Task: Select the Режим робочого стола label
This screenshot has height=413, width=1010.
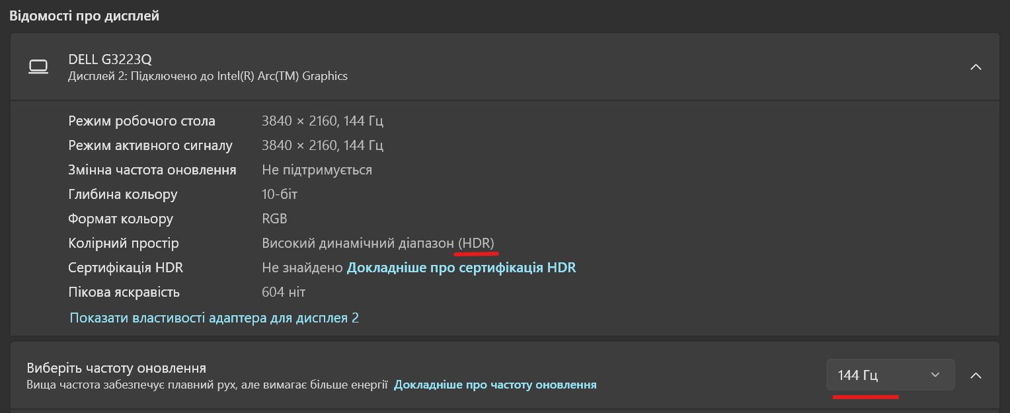Action: coord(141,121)
